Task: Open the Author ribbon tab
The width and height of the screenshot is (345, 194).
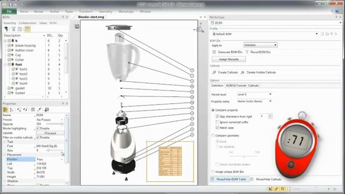Action: click(x=54, y=11)
